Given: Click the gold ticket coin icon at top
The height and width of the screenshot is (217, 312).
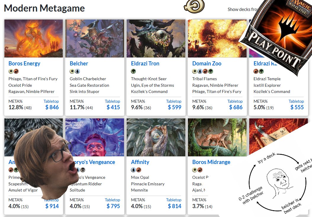Looking at the screenshot, I should 194,7.
